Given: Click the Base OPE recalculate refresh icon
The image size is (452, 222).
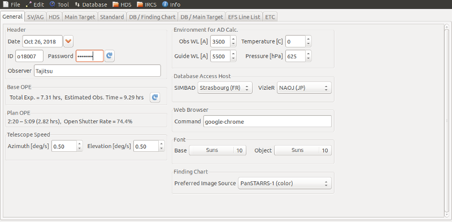Looking at the screenshot, I should click(x=155, y=98).
